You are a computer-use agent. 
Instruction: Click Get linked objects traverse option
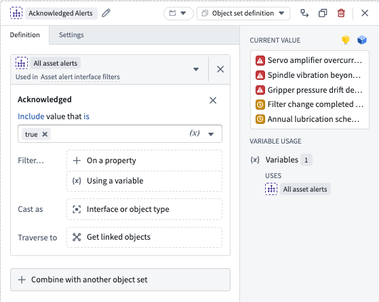pos(144,237)
